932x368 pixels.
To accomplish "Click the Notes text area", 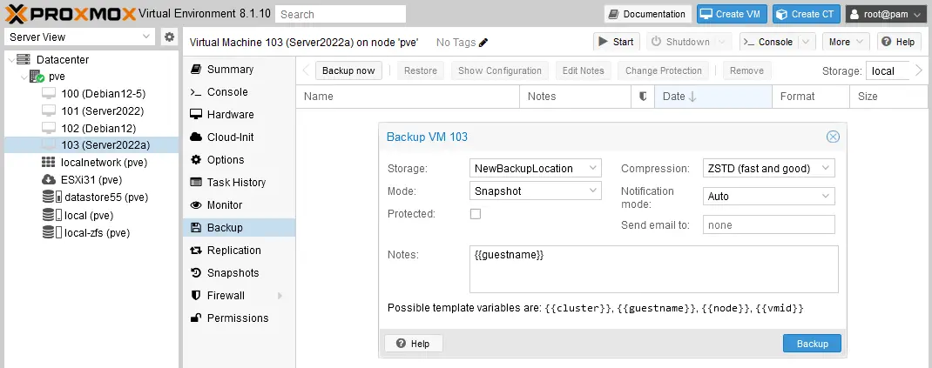I will (x=654, y=270).
